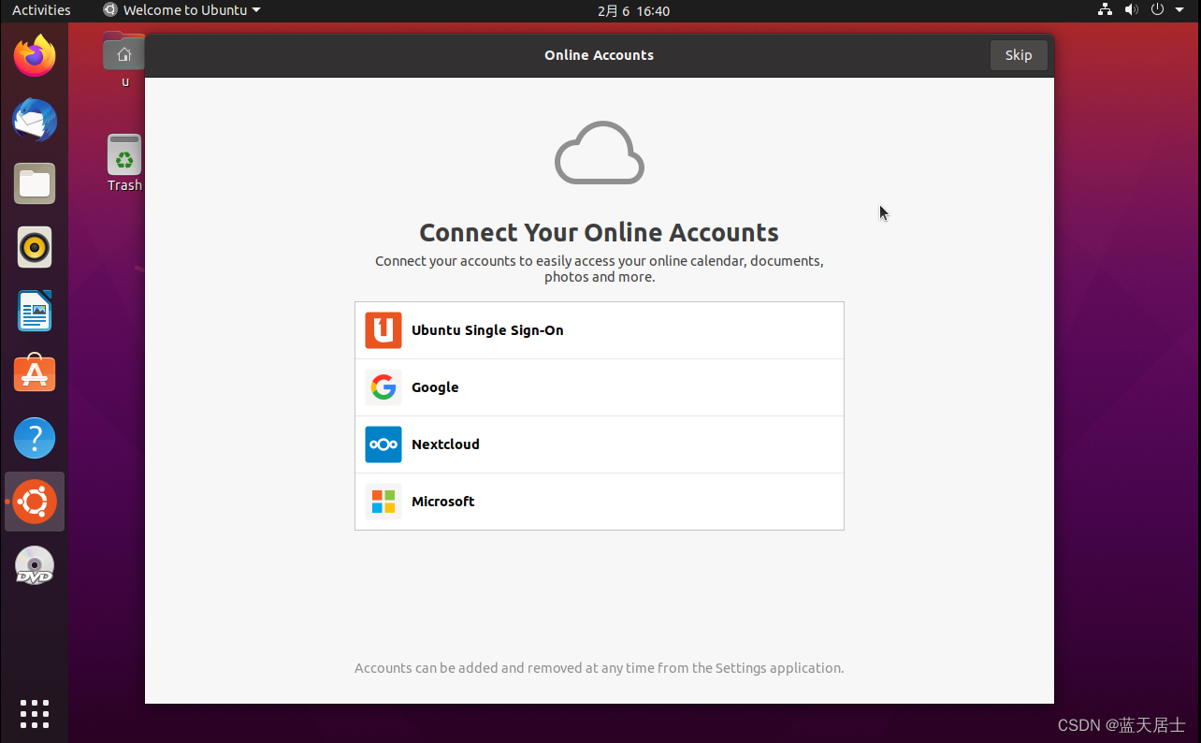1201x743 pixels.
Task: Open the DVD media player
Action: pyautogui.click(x=34, y=565)
